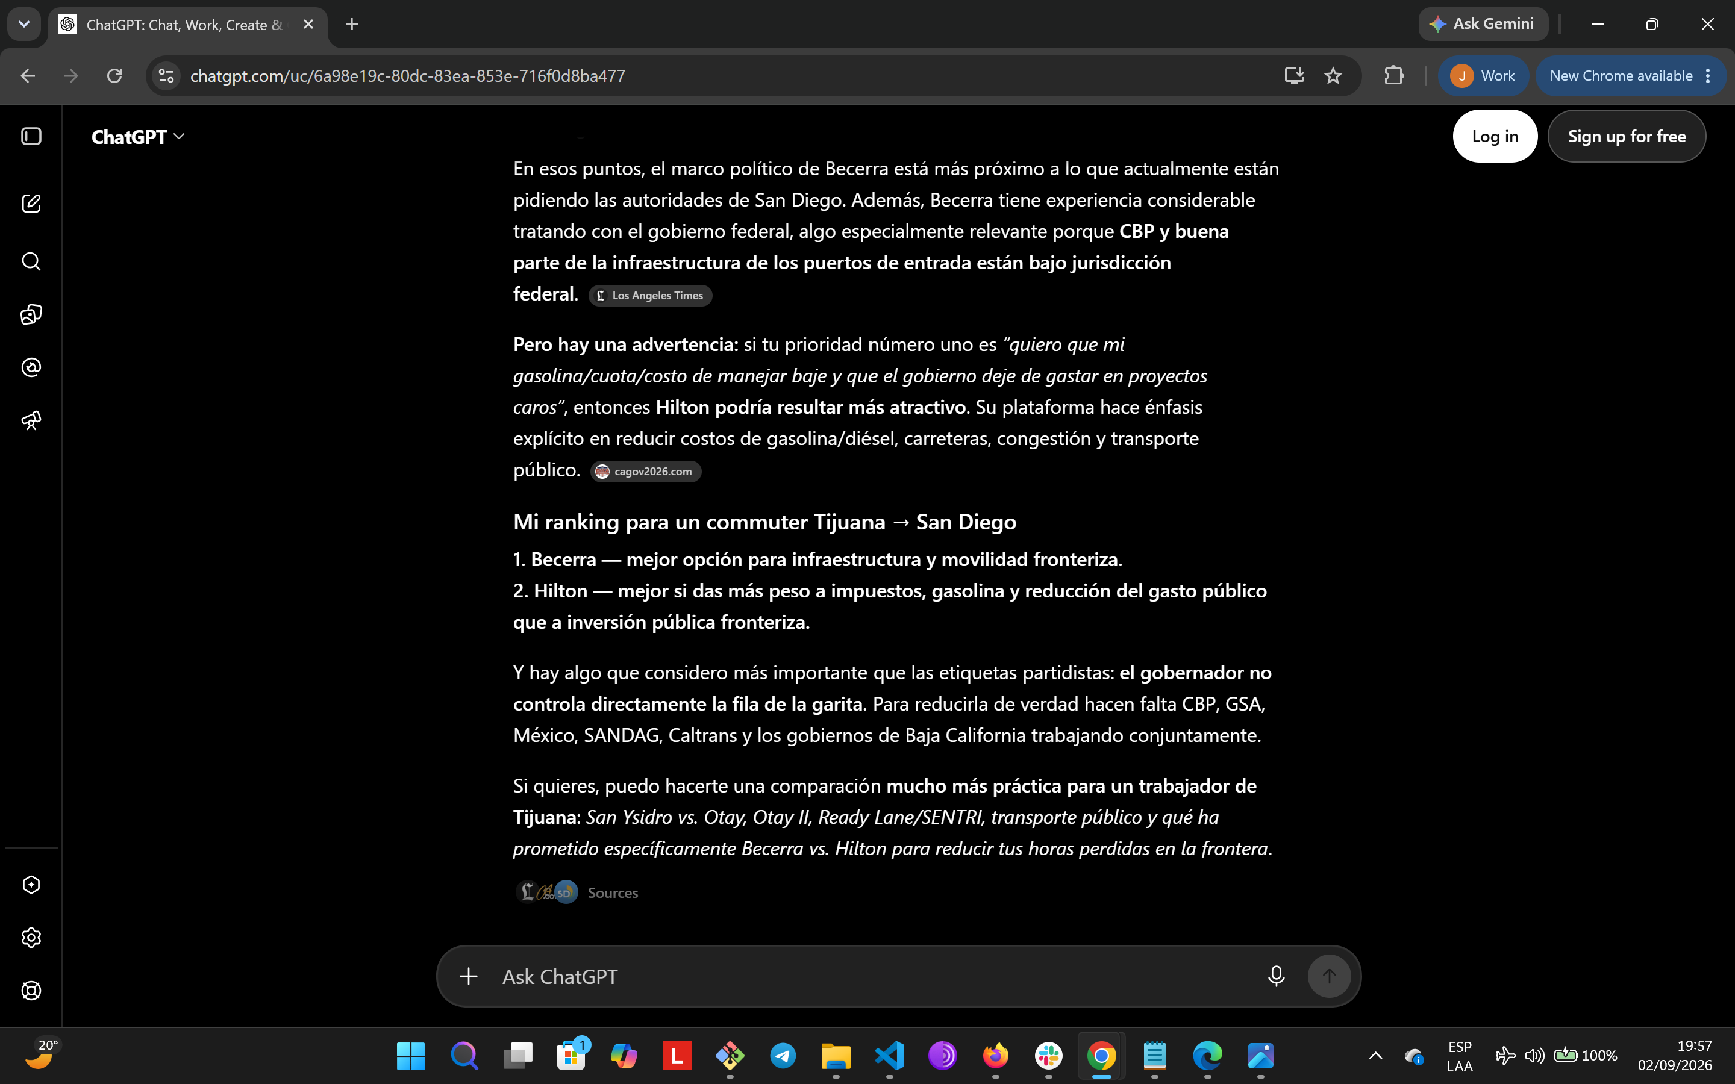Open Firefox from the taskbar
Image resolution: width=1735 pixels, height=1084 pixels.
(996, 1056)
